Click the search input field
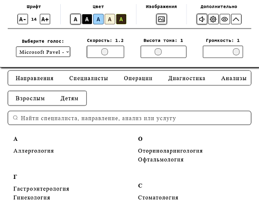Image resolution: width=259 pixels, height=210 pixels. (x=129, y=118)
